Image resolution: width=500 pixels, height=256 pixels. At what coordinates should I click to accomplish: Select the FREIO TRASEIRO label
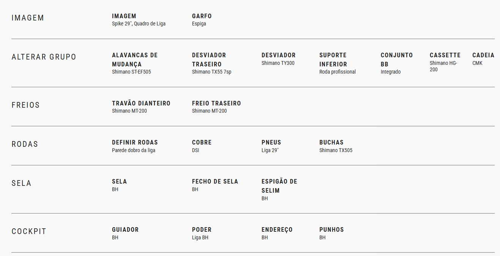pos(216,103)
